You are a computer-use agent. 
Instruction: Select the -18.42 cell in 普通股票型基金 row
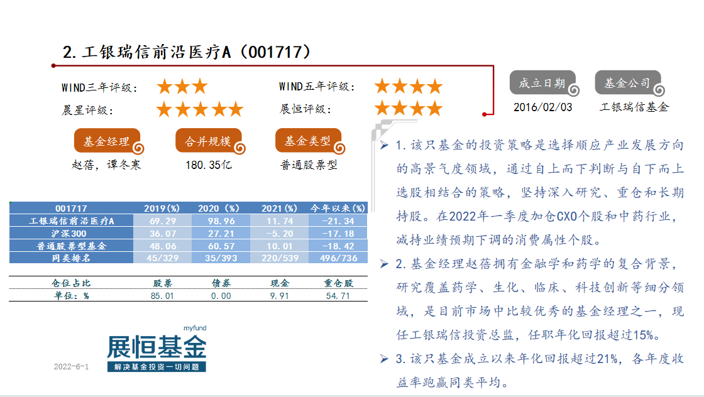pos(338,246)
